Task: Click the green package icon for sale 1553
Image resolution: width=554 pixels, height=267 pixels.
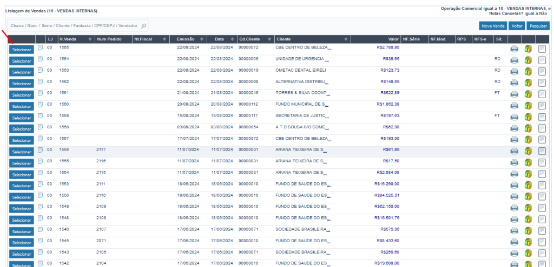Action: click(528, 185)
